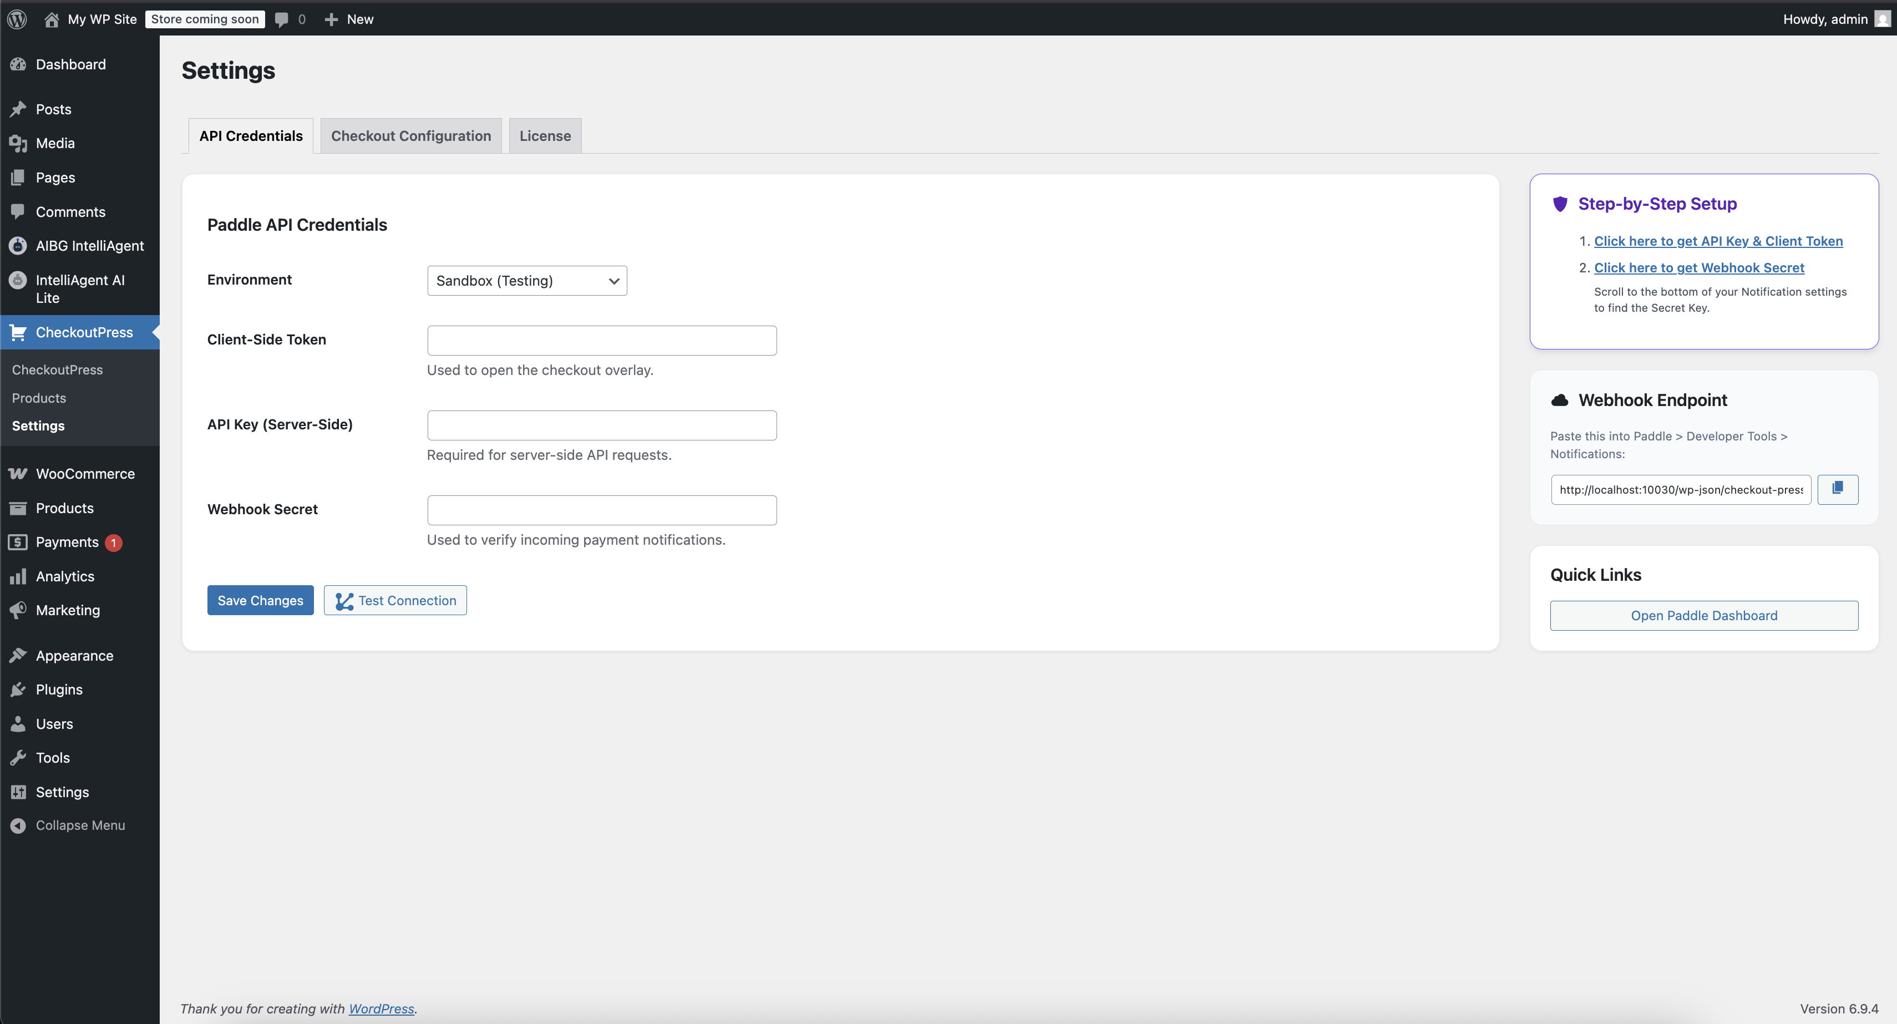
Task: Click the Comments sidebar icon
Action: (18, 211)
